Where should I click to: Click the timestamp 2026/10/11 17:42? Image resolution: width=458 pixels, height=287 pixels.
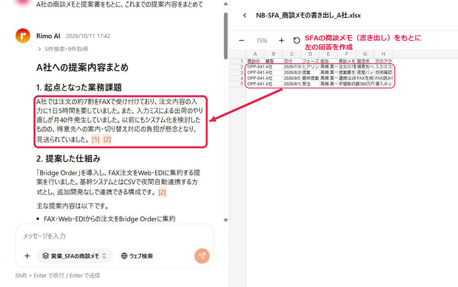pos(88,36)
